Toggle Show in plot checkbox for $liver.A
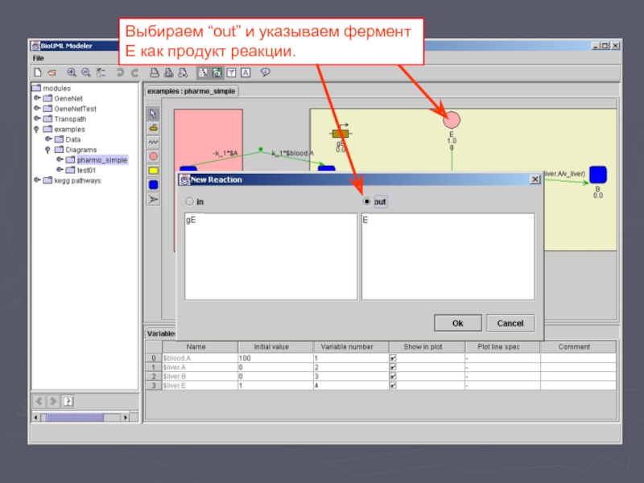Viewport: 644px width, 483px height. 393,367
